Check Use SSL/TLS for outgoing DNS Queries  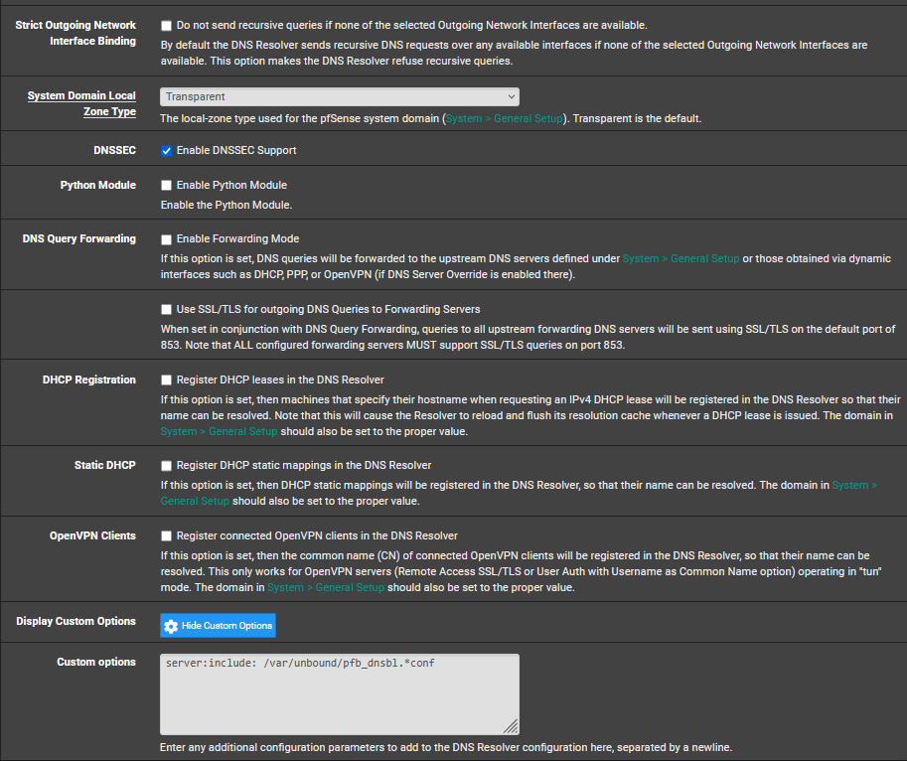click(166, 310)
